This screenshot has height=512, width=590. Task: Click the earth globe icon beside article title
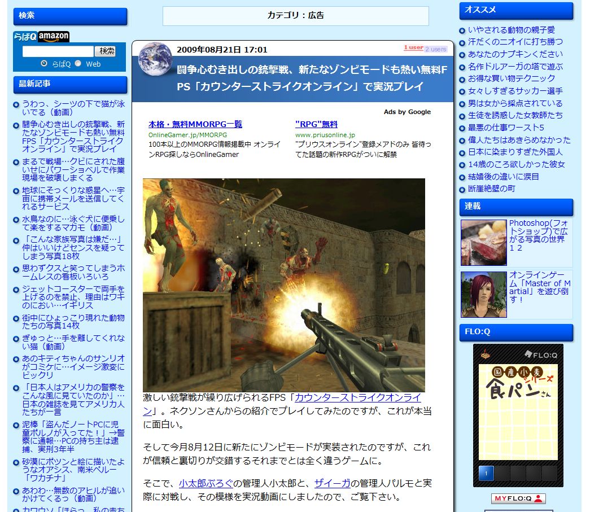tap(155, 59)
